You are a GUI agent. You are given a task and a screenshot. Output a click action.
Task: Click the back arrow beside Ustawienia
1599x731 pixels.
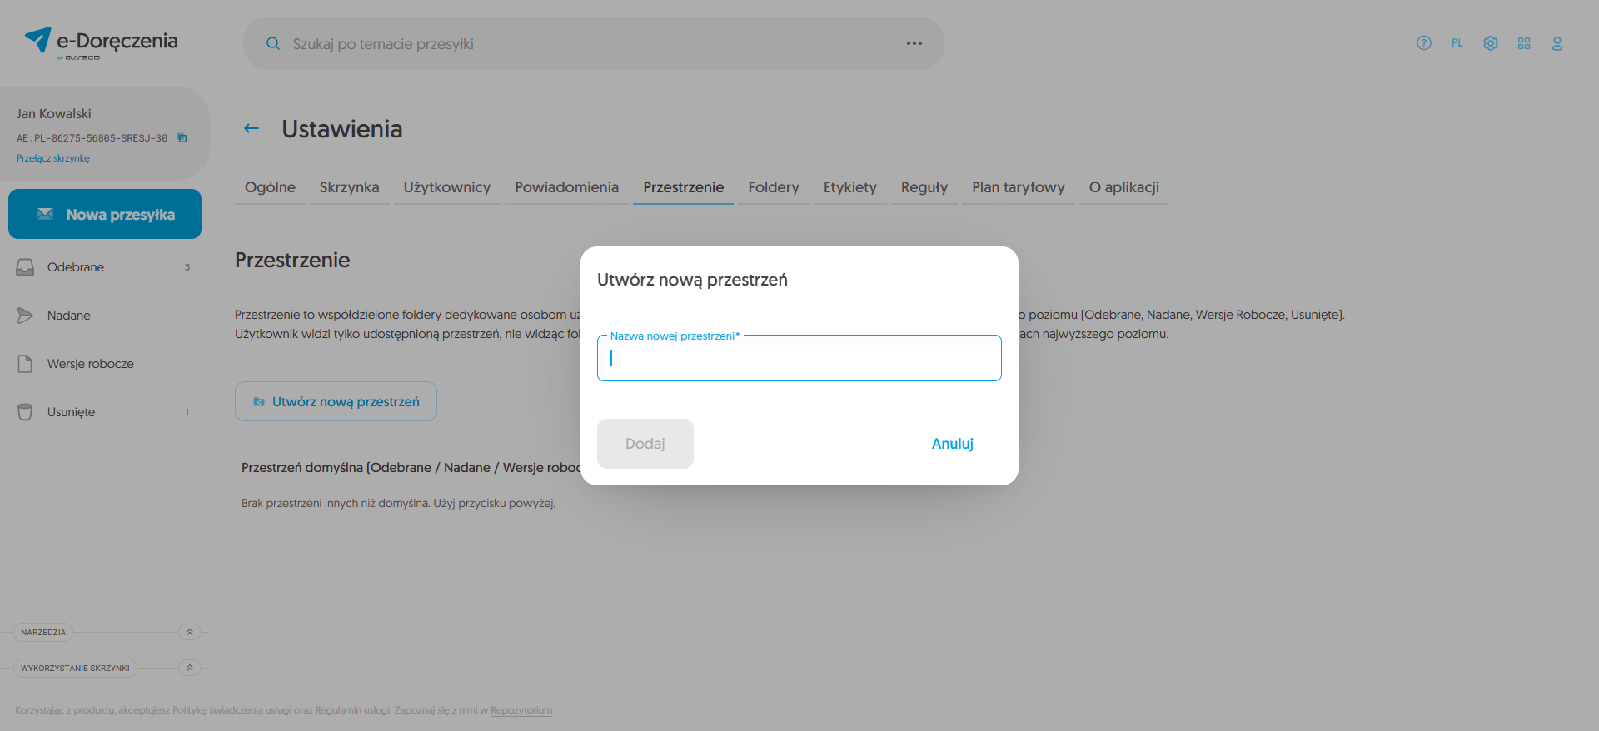(252, 128)
